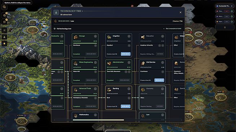Viewport: 236px width, 132px height.
Task: Click the Storage progress bar
Action: coord(85,43)
